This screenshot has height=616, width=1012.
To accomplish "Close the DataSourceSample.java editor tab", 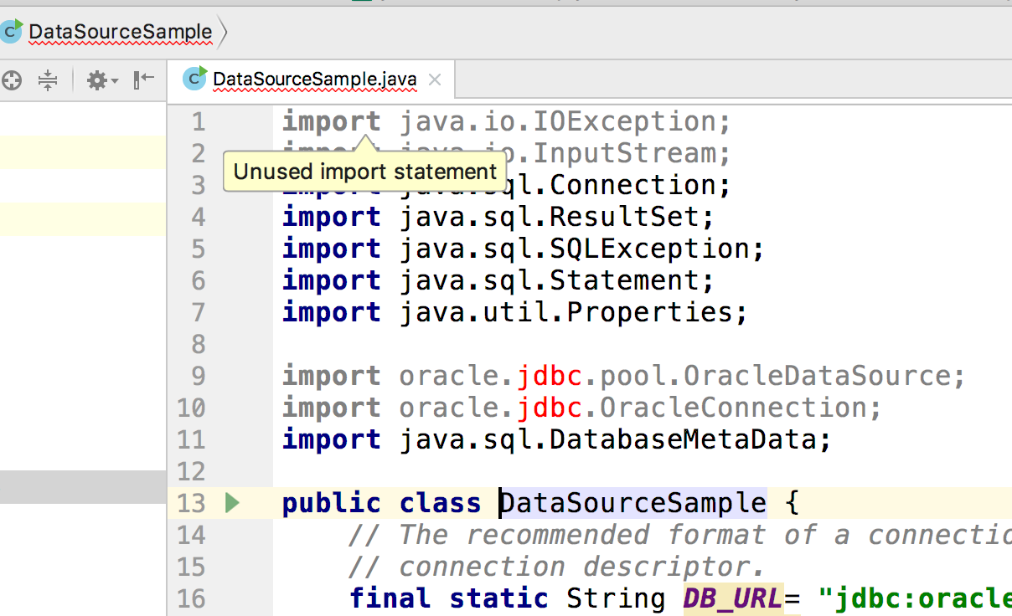I will [x=434, y=80].
